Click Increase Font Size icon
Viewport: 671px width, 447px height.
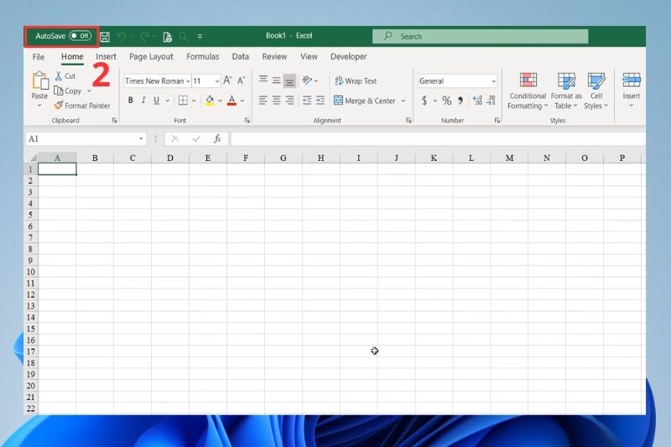[x=227, y=81]
